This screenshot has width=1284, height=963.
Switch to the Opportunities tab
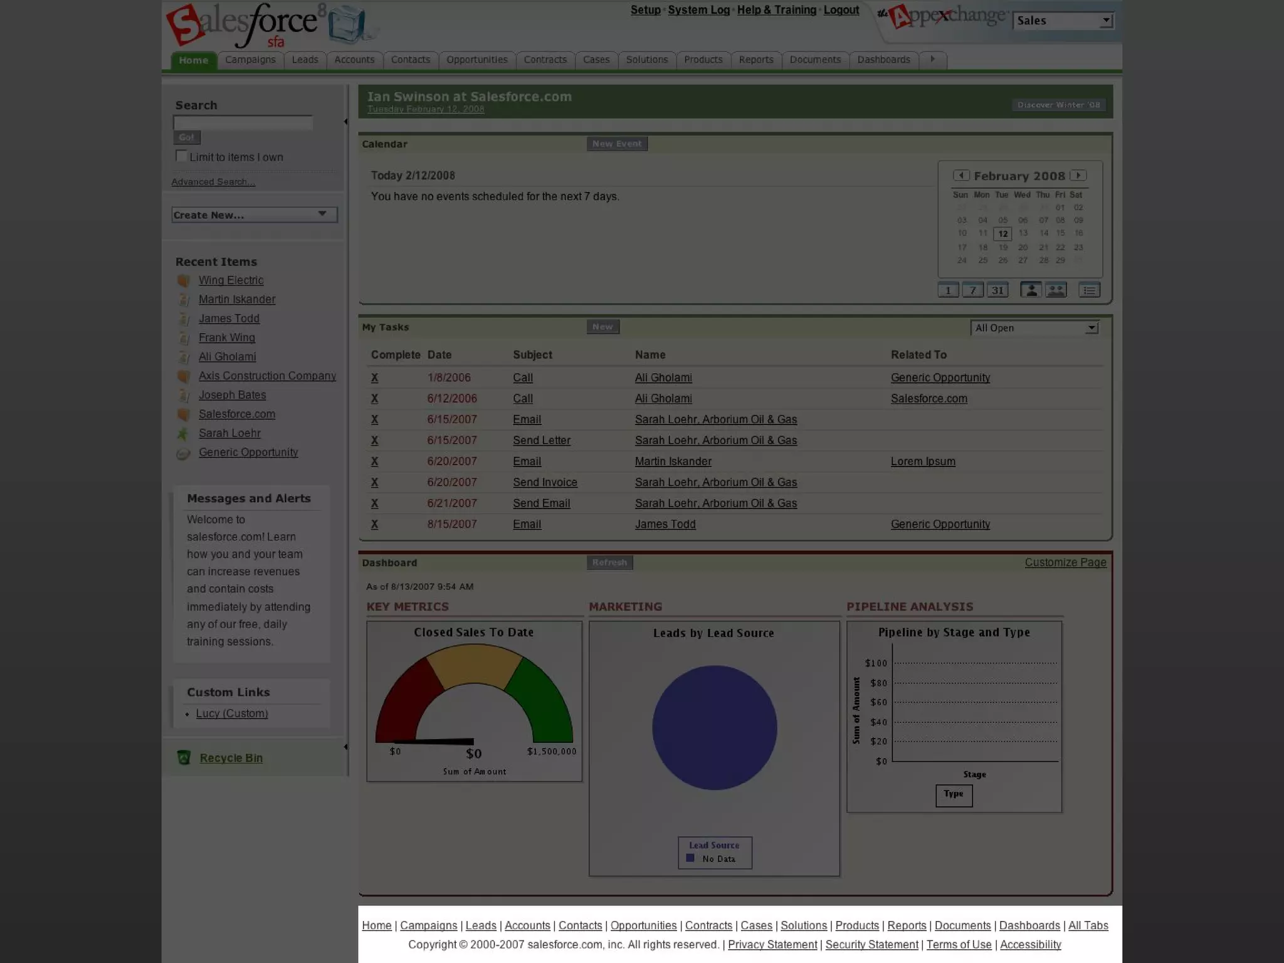tap(476, 60)
